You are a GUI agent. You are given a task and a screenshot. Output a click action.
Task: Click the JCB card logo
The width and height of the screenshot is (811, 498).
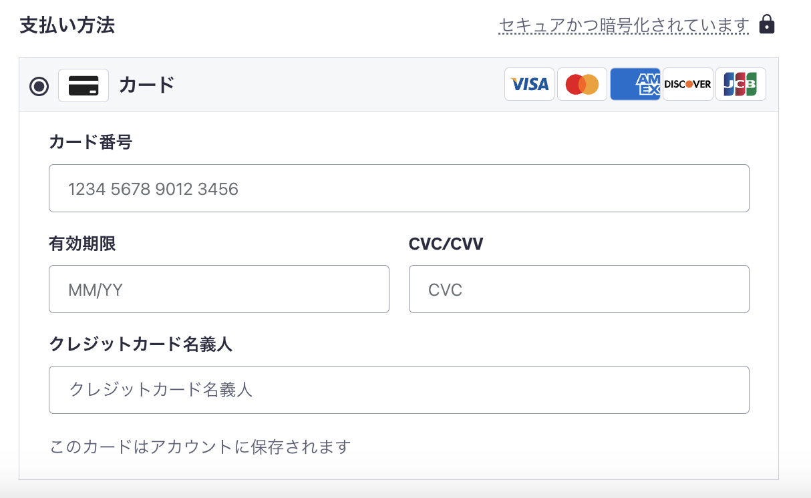point(740,84)
